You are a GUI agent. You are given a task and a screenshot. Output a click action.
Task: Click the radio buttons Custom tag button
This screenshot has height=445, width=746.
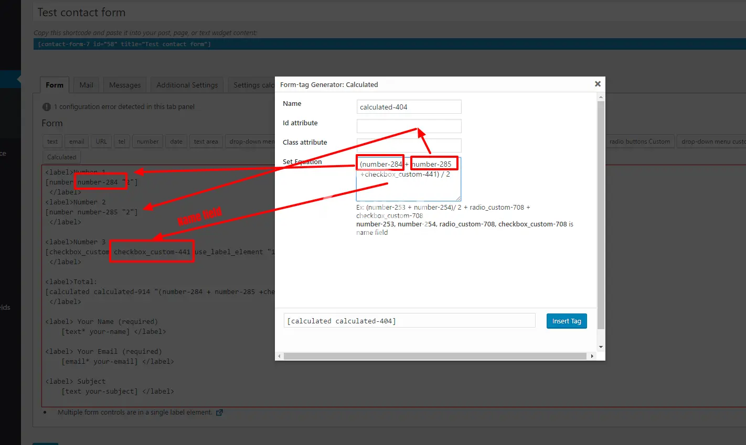[640, 142]
